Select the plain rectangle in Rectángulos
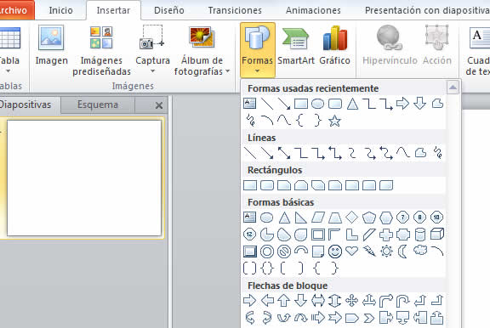The width and height of the screenshot is (490, 328). pyautogui.click(x=250, y=185)
